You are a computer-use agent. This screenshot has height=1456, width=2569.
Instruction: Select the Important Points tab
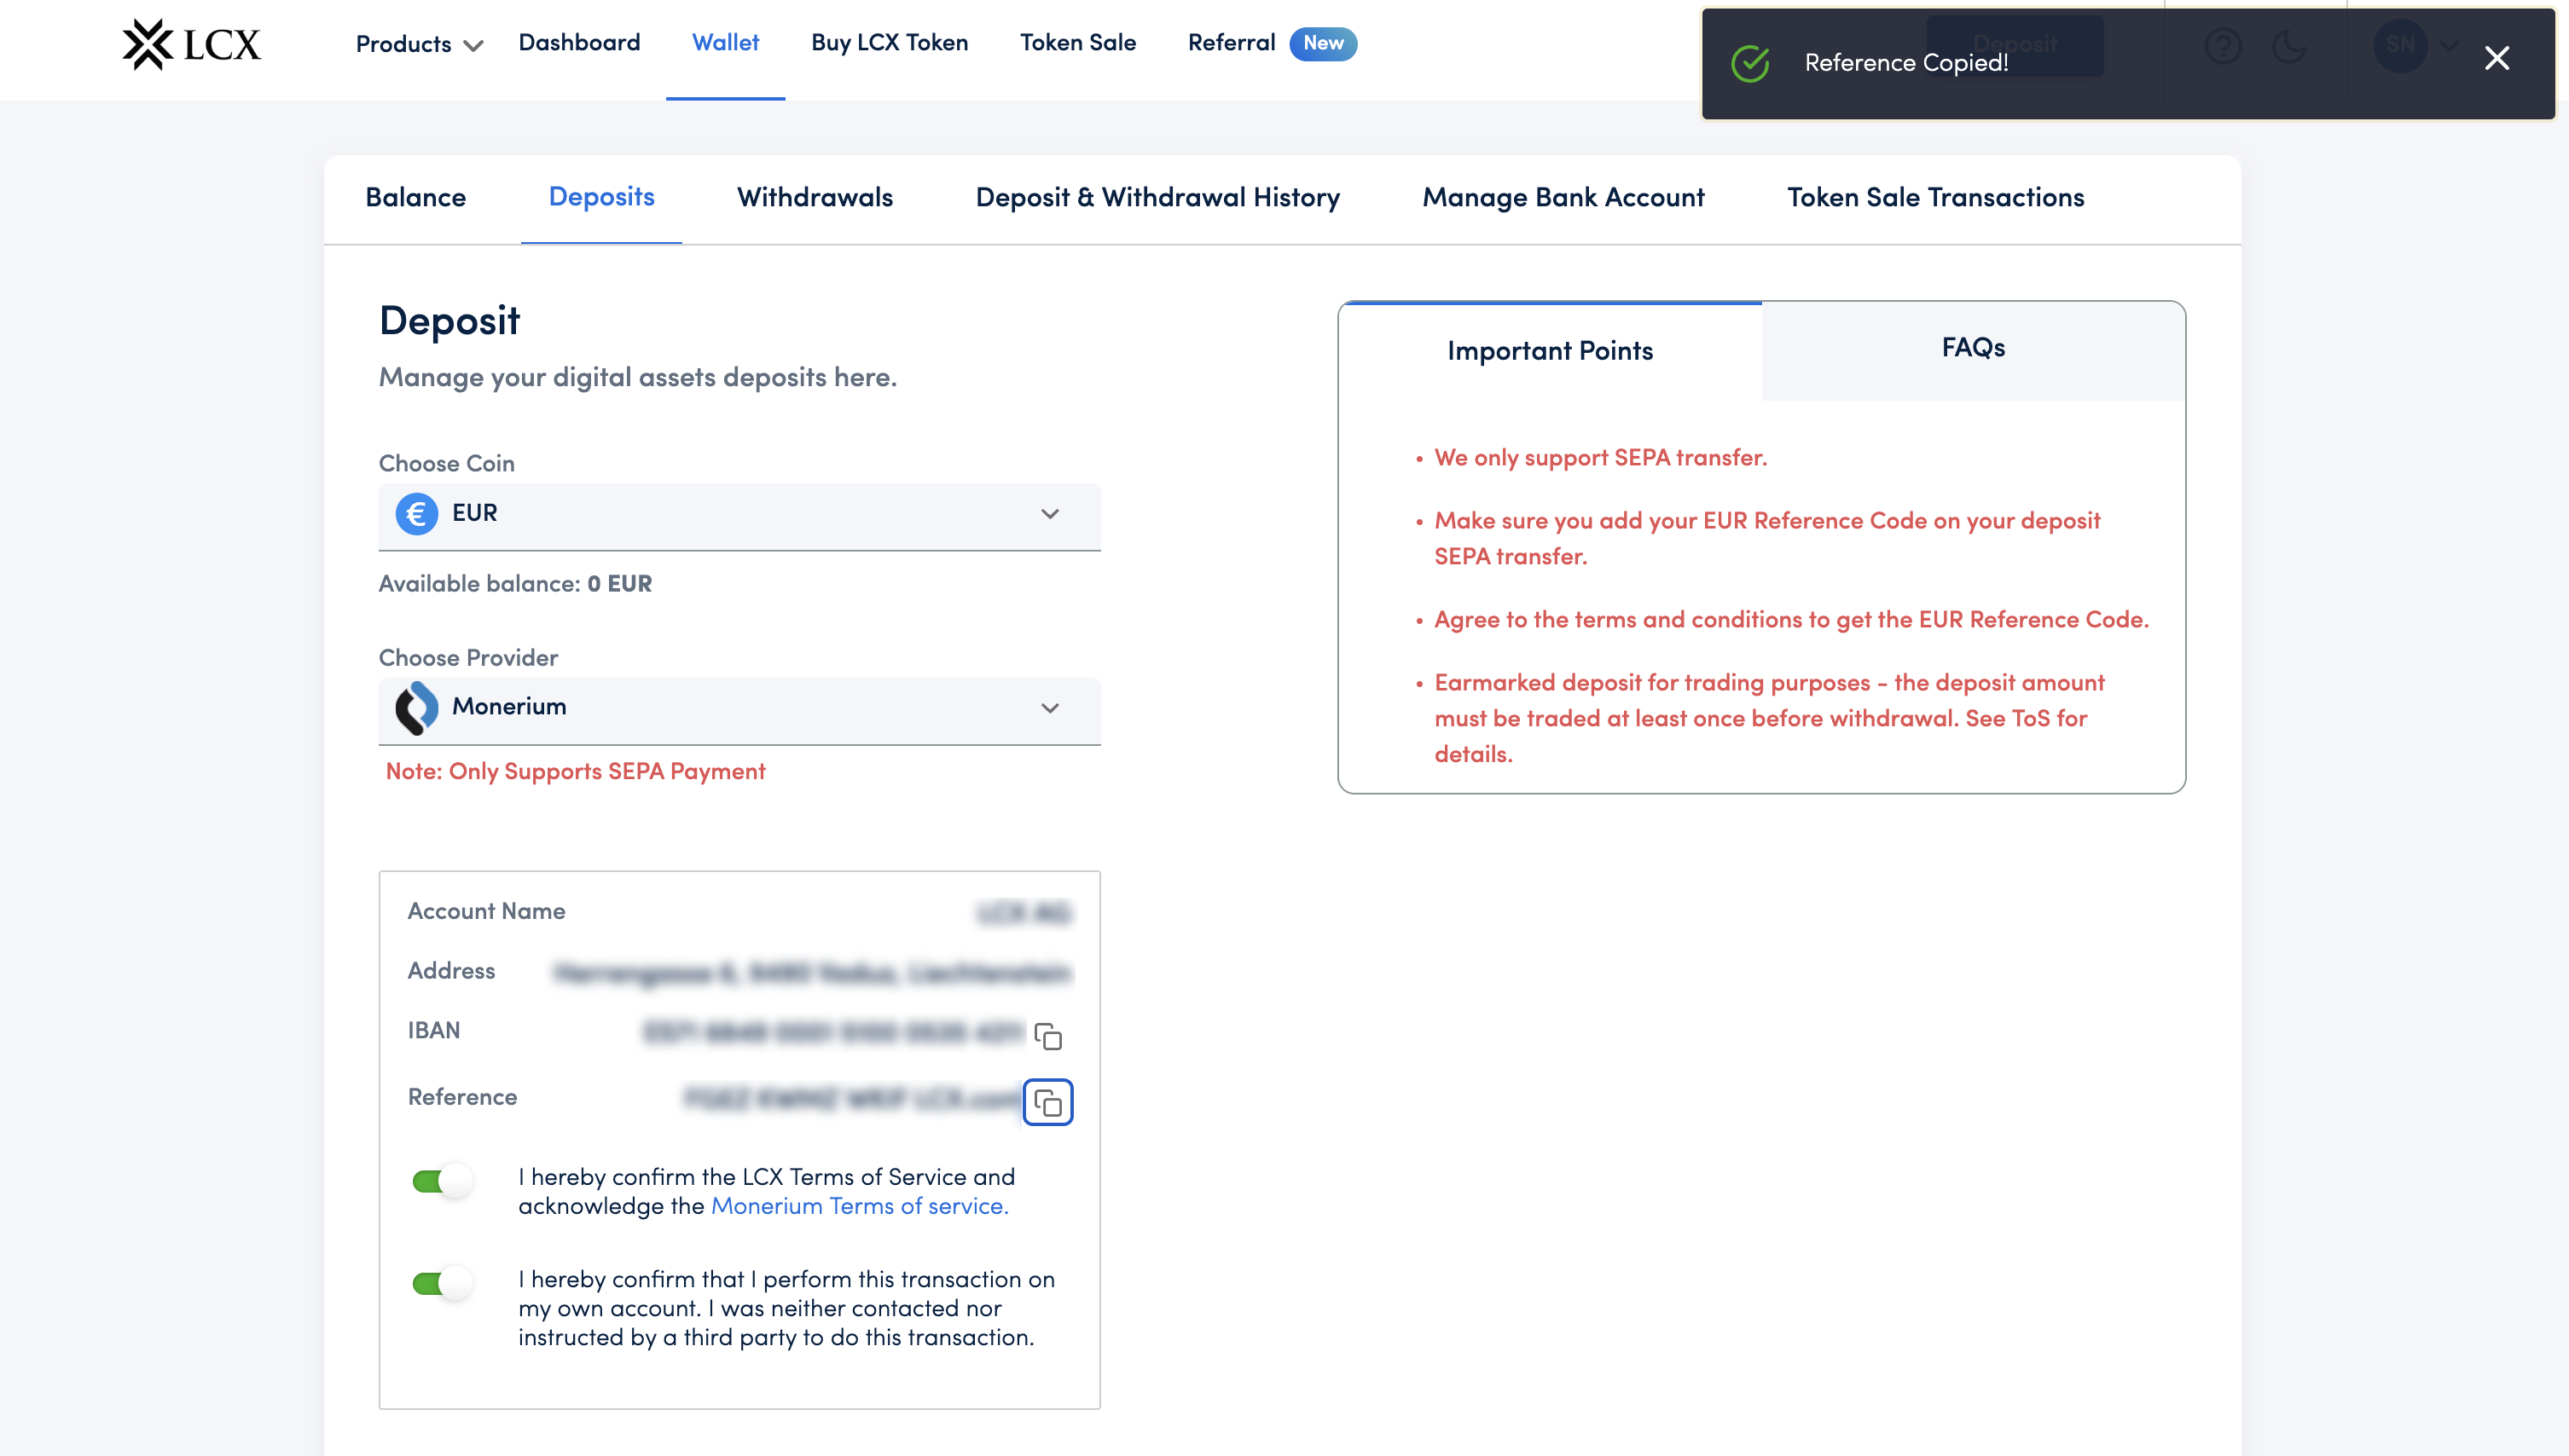point(1550,351)
